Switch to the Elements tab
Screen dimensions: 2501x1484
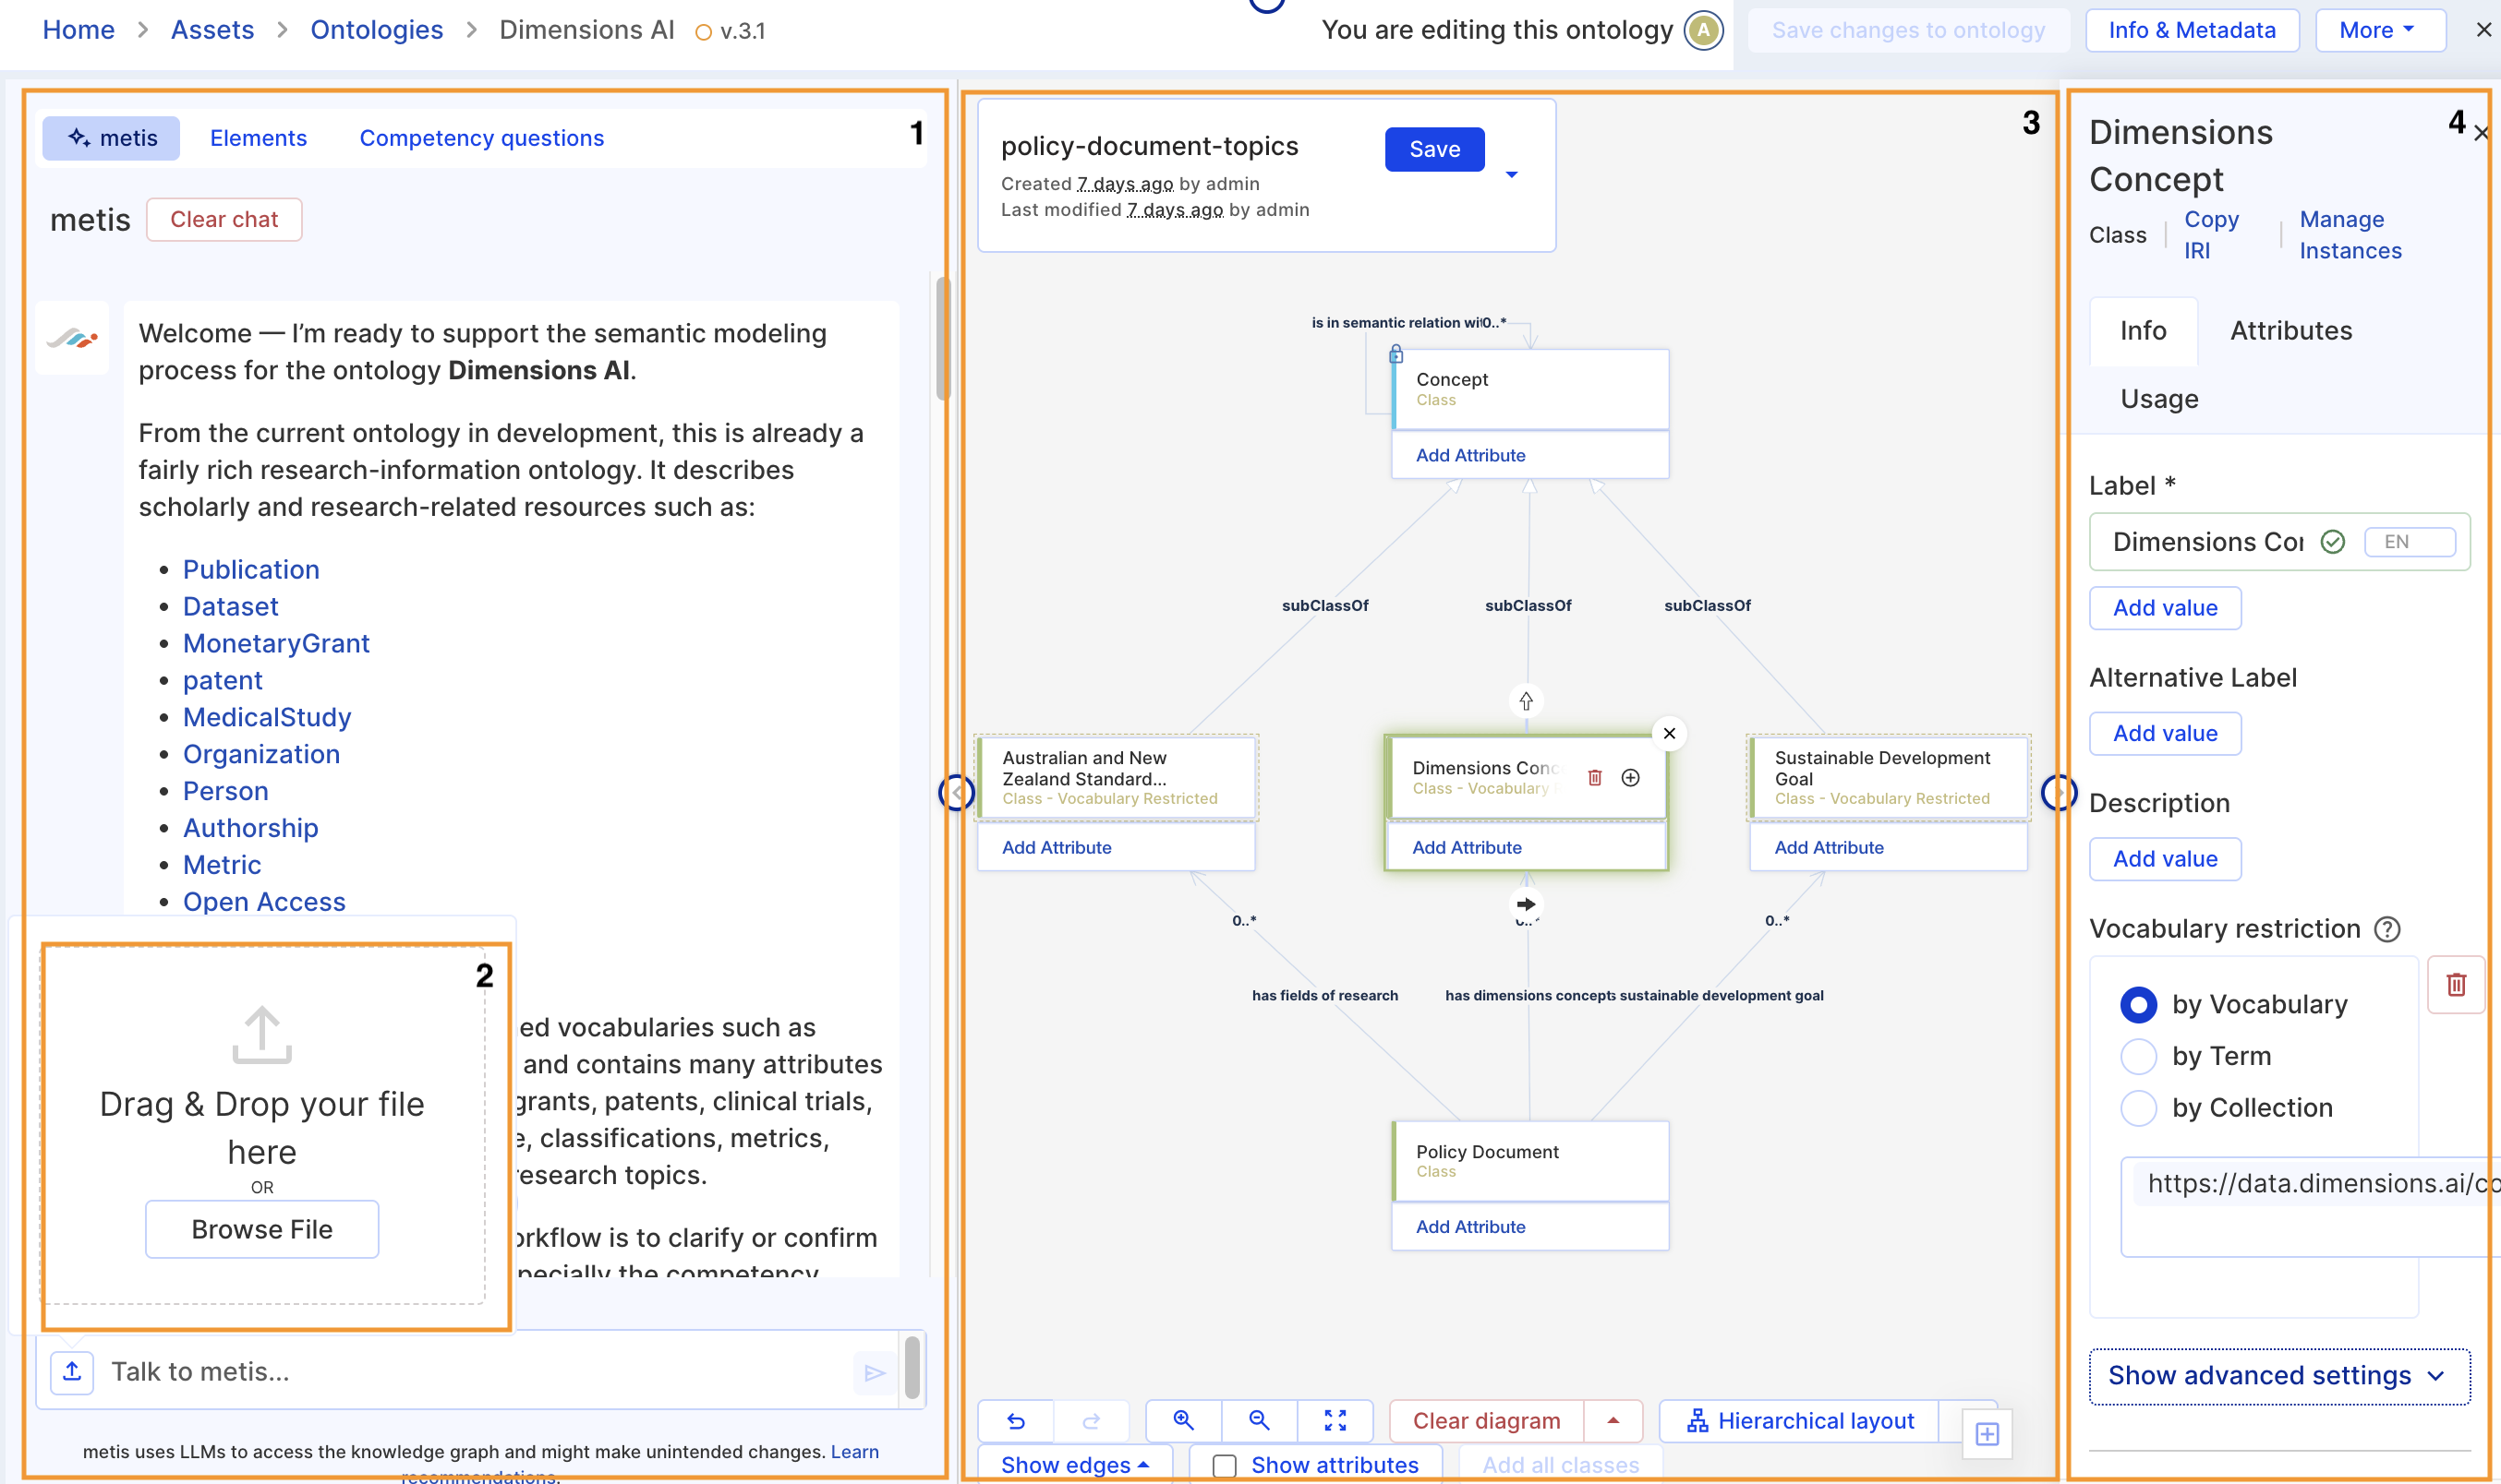(258, 138)
